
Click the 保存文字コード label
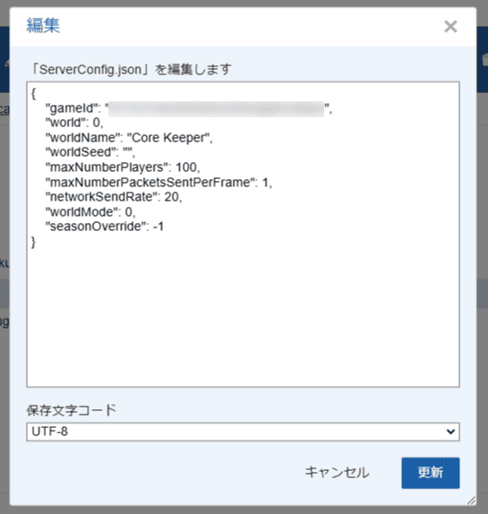coord(72,410)
